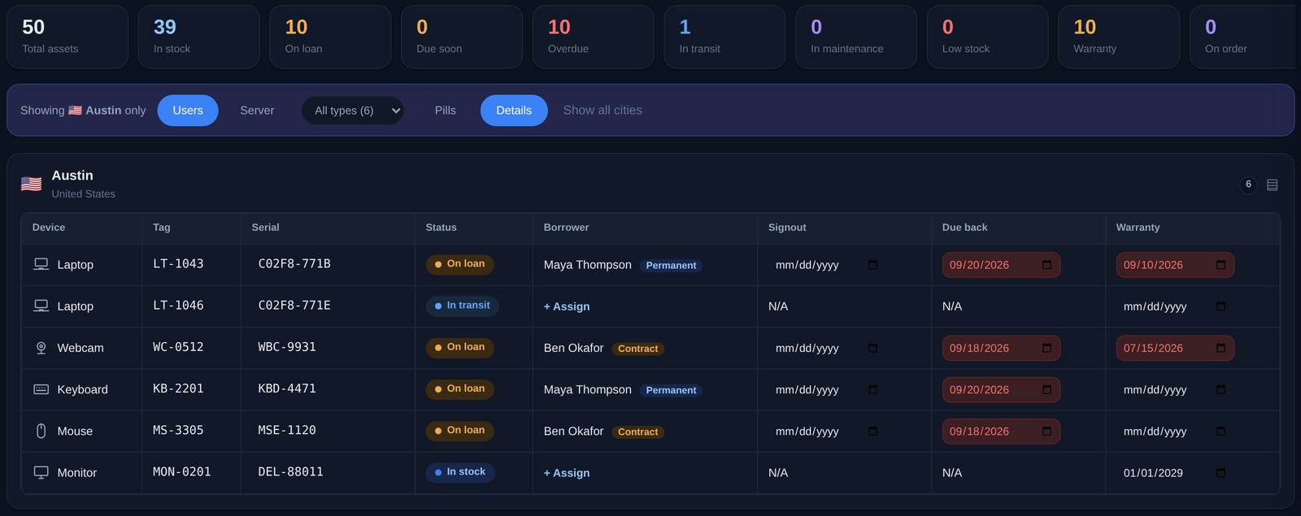Open calendar picker for MS-3305 signout
Image resolution: width=1301 pixels, height=516 pixels.
(872, 431)
